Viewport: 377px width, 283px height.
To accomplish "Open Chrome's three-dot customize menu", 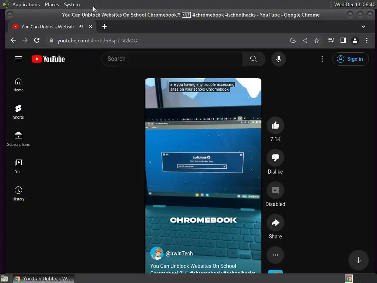I will coord(367,41).
